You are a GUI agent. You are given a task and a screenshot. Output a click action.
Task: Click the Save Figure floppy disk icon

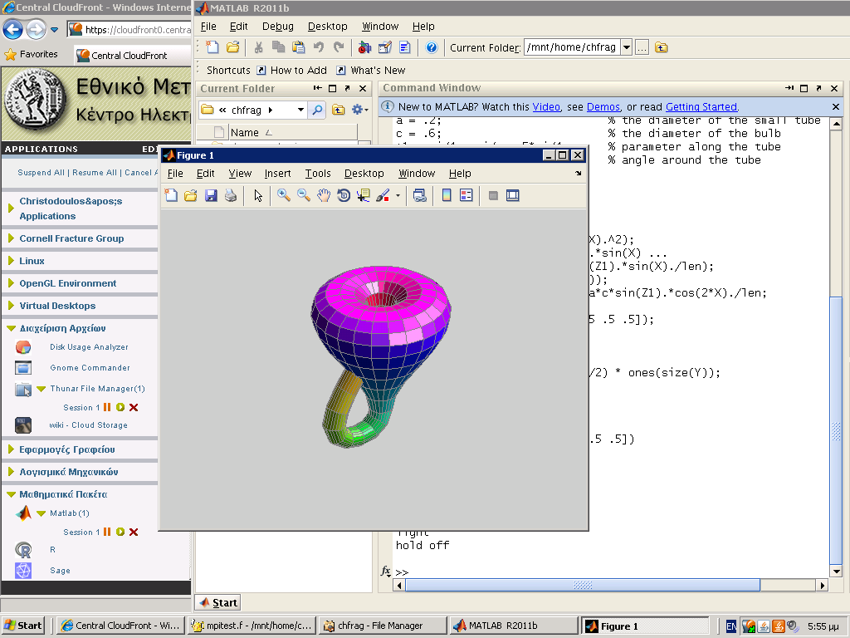coord(211,195)
